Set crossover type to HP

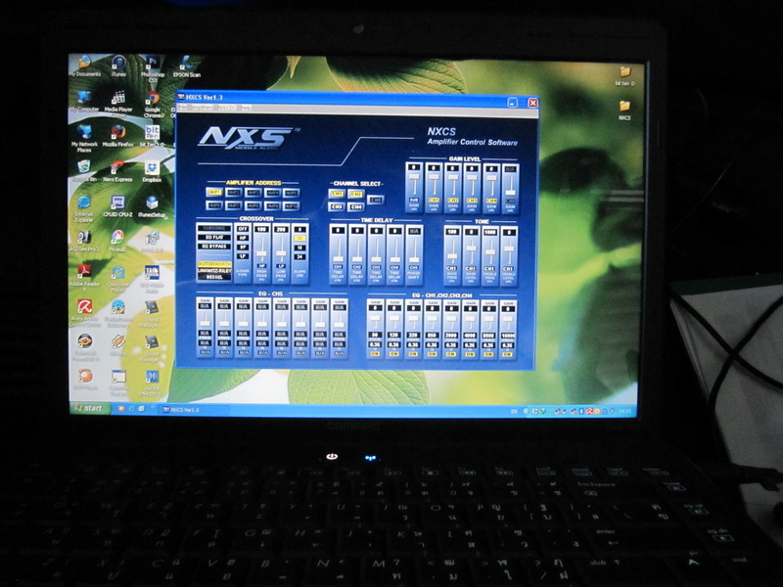click(x=243, y=238)
